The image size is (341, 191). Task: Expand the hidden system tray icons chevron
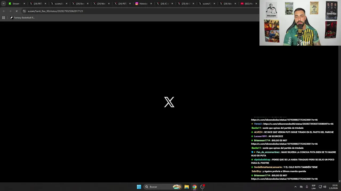[x=295, y=187]
